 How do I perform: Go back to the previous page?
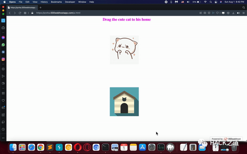10,13
